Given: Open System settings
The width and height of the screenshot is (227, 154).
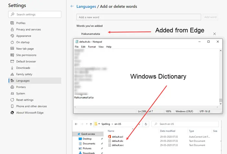Looking at the screenshot, I should [20, 93].
